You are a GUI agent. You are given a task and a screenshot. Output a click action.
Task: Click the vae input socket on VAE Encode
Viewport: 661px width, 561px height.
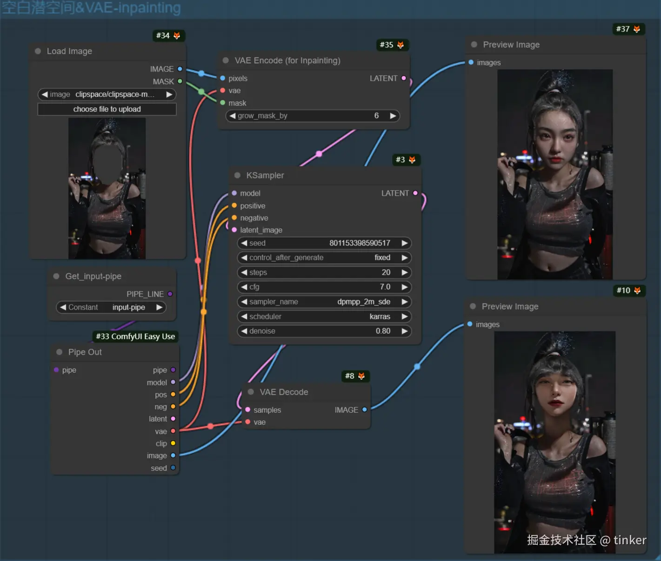223,91
